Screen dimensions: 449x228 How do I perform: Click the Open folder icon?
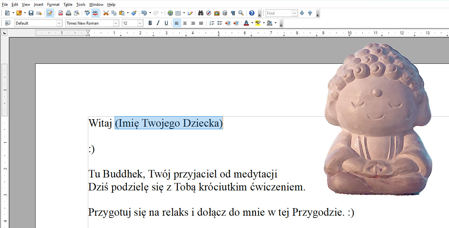tap(19, 13)
